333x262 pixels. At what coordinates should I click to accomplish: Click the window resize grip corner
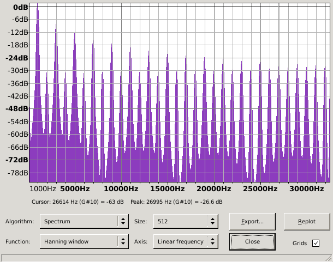329,258
